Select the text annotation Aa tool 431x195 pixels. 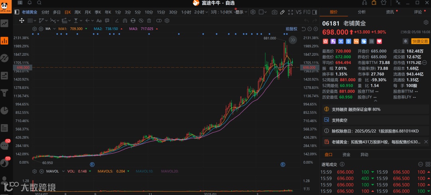[99, 20]
